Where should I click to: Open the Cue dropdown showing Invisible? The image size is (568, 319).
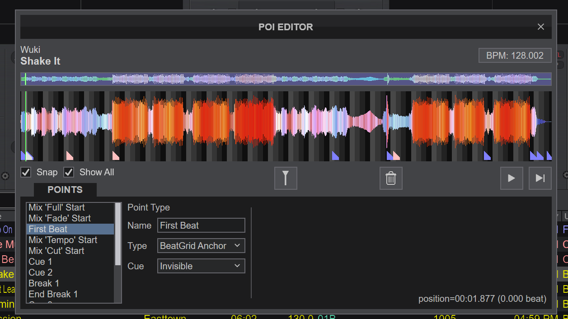[201, 266]
